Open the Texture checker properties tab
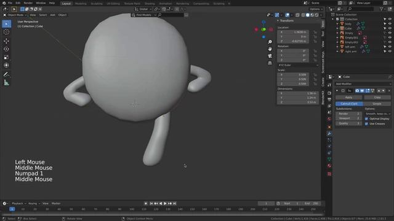Image resolution: width=394 pixels, height=221 pixels. click(329, 174)
